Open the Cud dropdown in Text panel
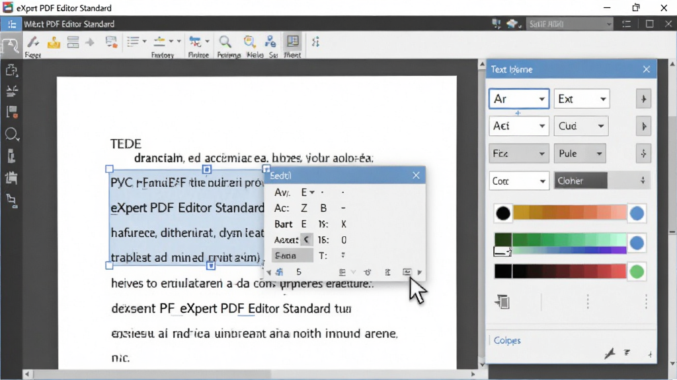The image size is (677, 380). click(x=582, y=126)
